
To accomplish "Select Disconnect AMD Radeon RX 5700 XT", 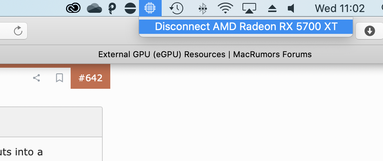I will click(246, 27).
